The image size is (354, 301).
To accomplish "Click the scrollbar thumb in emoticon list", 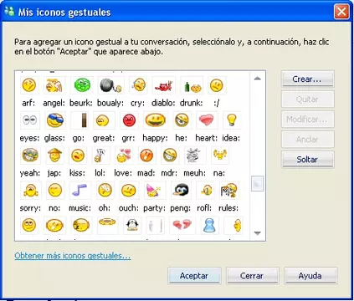I will pyautogui.click(x=257, y=183).
